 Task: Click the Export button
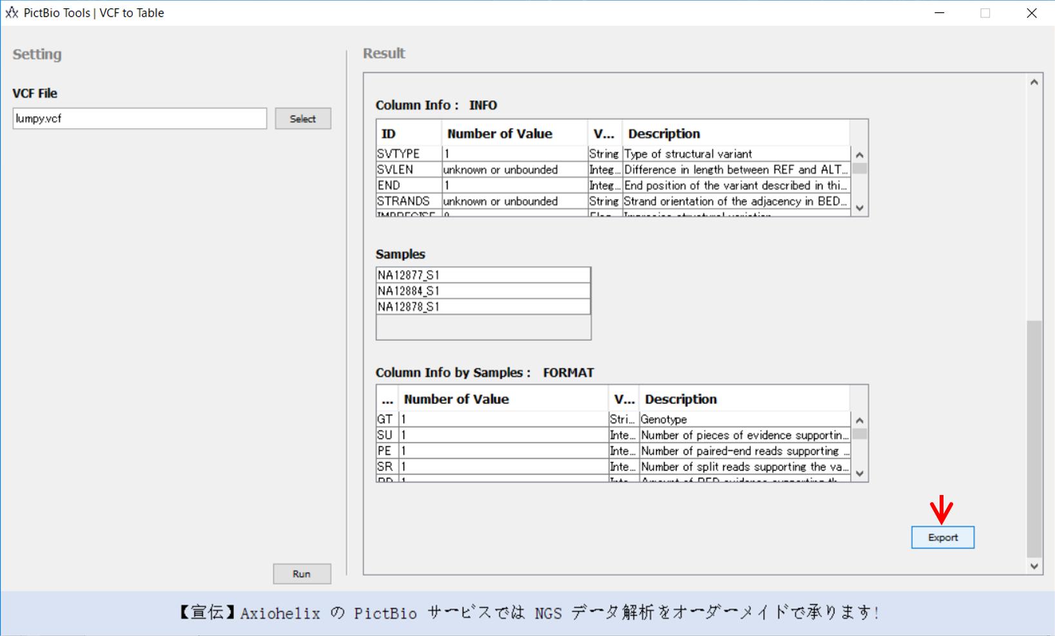point(942,538)
